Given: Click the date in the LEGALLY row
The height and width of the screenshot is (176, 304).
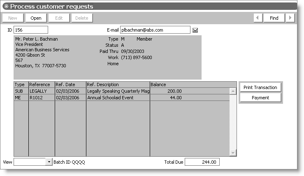Looking at the screenshot, I should [x=70, y=91].
